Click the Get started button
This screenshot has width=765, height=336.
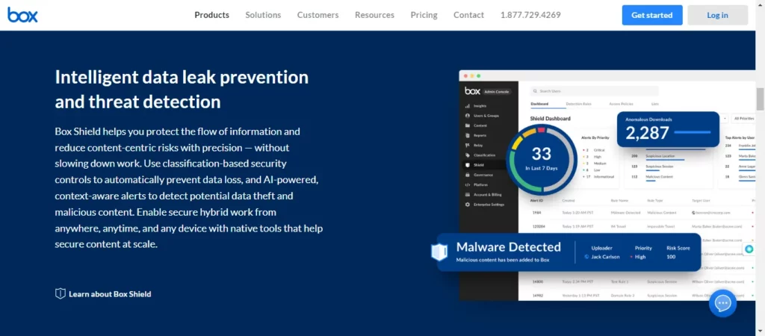point(651,15)
